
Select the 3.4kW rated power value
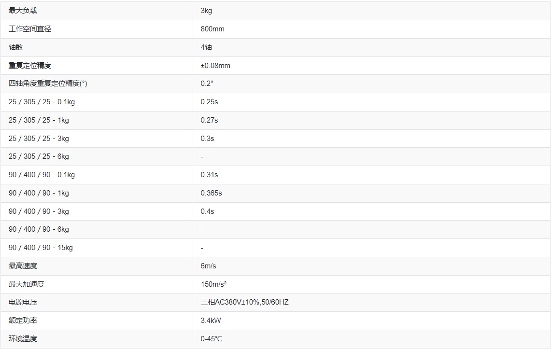[x=211, y=321]
